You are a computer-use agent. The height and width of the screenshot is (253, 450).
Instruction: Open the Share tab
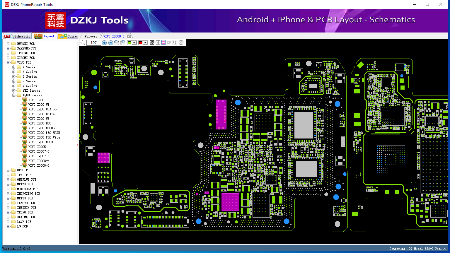[67, 36]
